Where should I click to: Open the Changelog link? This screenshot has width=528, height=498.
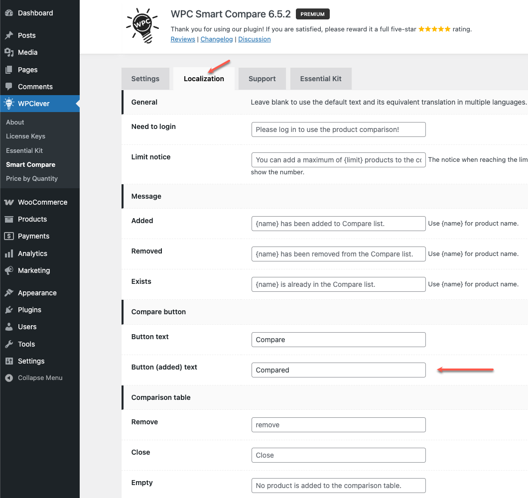[x=217, y=39]
